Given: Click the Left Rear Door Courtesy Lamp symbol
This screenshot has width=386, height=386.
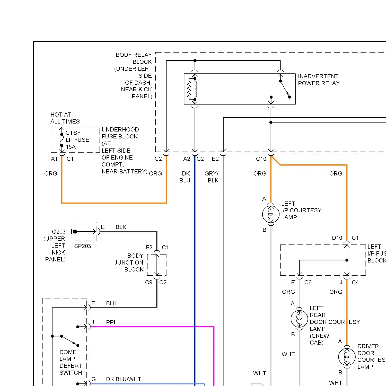Looking at the screenshot, I should click(299, 319).
